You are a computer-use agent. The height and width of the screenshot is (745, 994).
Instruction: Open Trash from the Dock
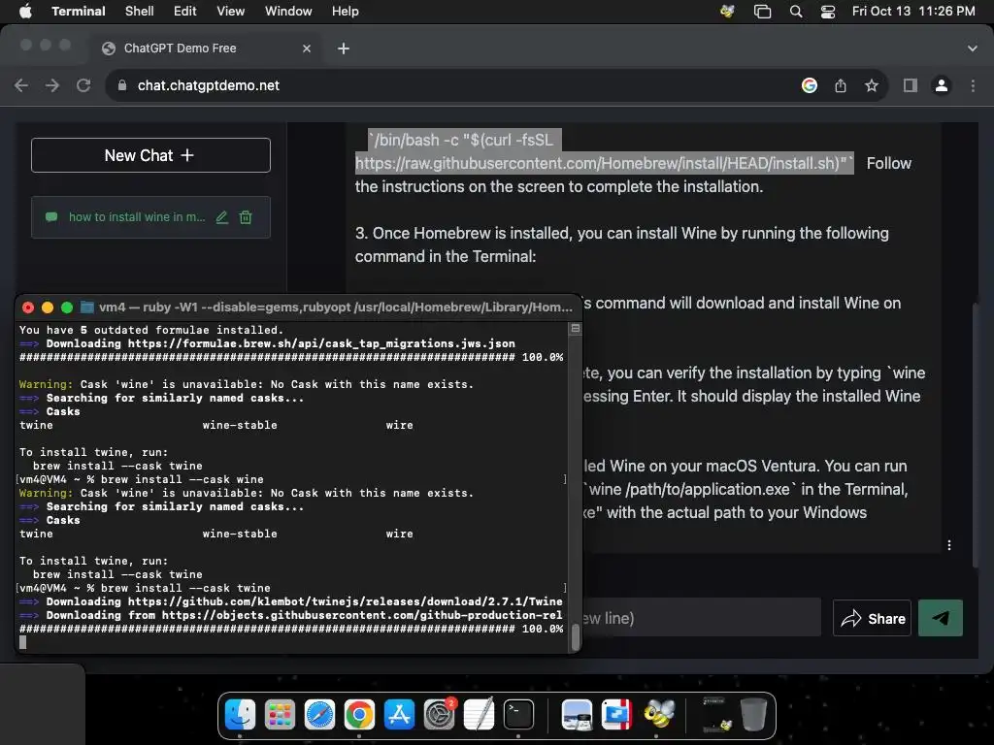tap(753, 715)
